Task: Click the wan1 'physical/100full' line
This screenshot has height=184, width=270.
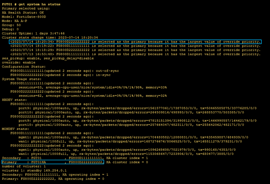Action: [130, 141]
